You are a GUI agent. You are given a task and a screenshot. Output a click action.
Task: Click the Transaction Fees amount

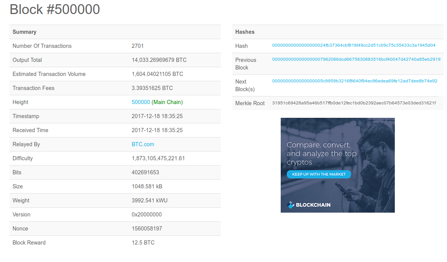152,88
